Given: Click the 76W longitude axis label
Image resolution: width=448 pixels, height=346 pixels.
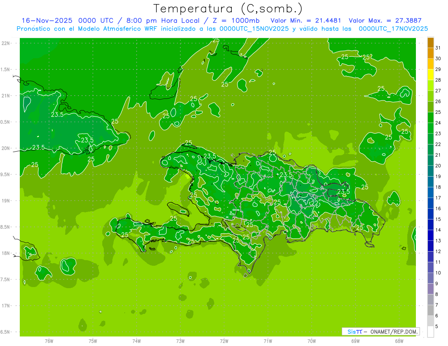Looking at the screenshot, I should (x=49, y=341).
